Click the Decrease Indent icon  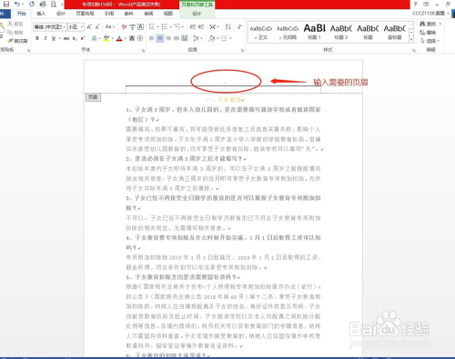click(193, 27)
